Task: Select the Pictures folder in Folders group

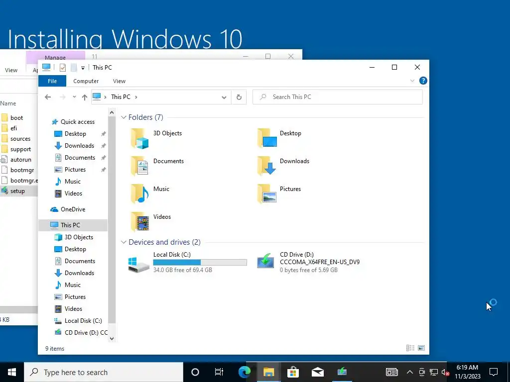Action: click(x=279, y=194)
